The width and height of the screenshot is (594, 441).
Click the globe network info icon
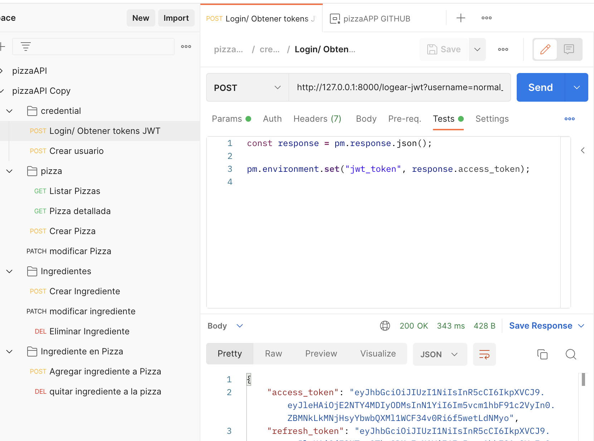pyautogui.click(x=385, y=326)
